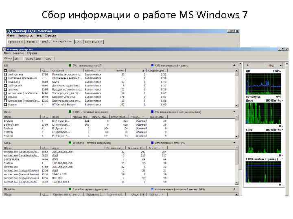
Task: Open Файл menu in Task Manager
Action: tap(11, 35)
